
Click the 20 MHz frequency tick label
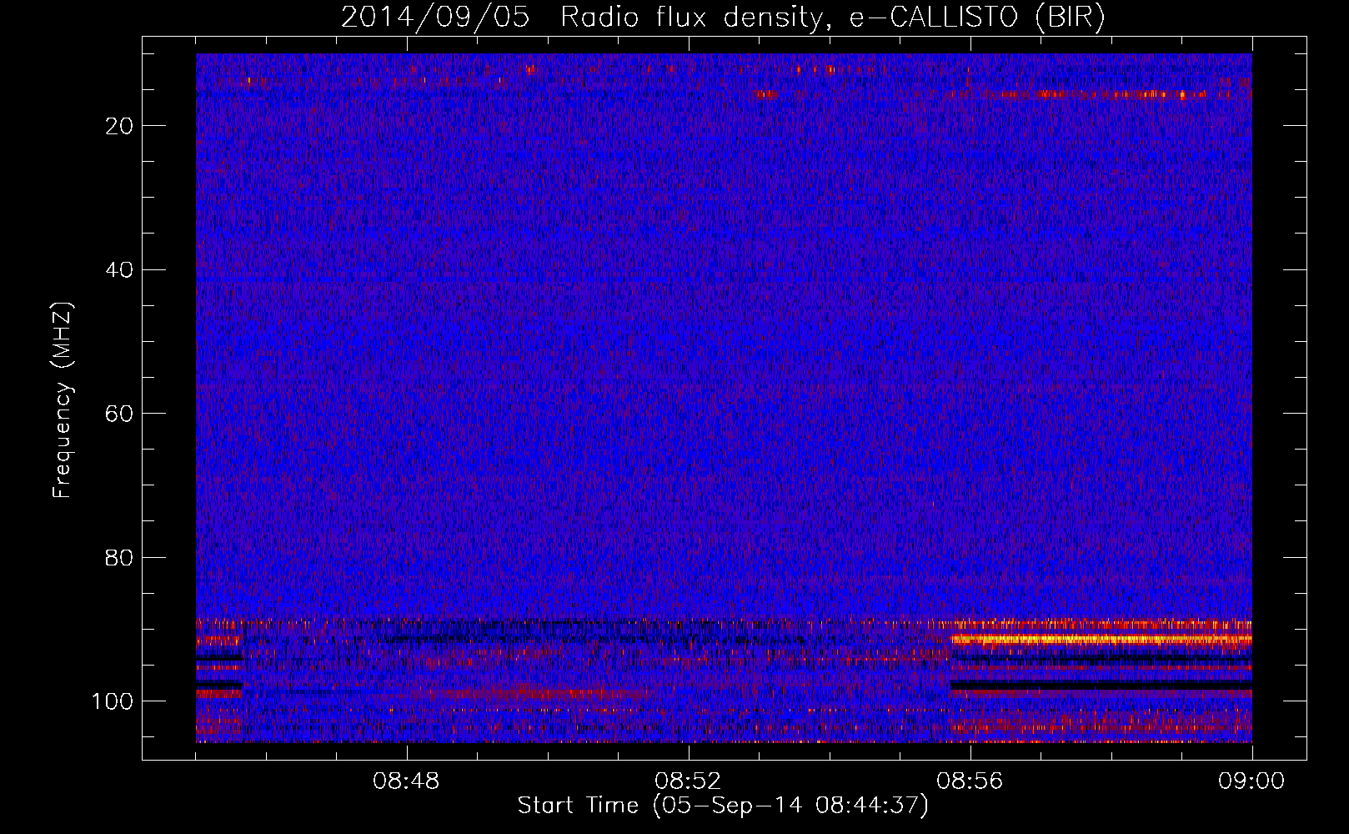click(x=119, y=126)
